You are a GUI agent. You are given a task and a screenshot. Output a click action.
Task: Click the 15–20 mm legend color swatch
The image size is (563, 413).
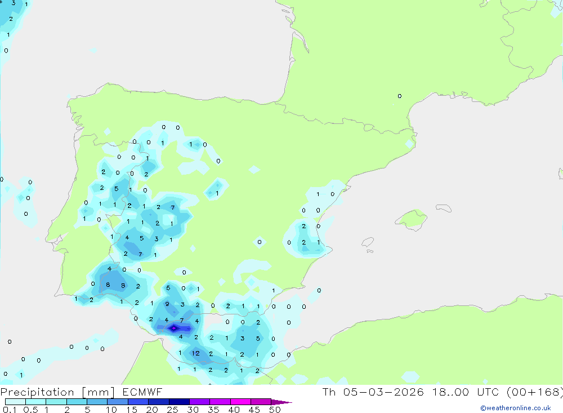pos(138,402)
